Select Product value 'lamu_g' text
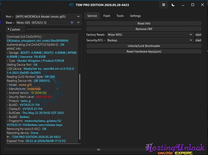Image resolution: width=208 pixels, height=155 pixels. [x=26, y=101]
